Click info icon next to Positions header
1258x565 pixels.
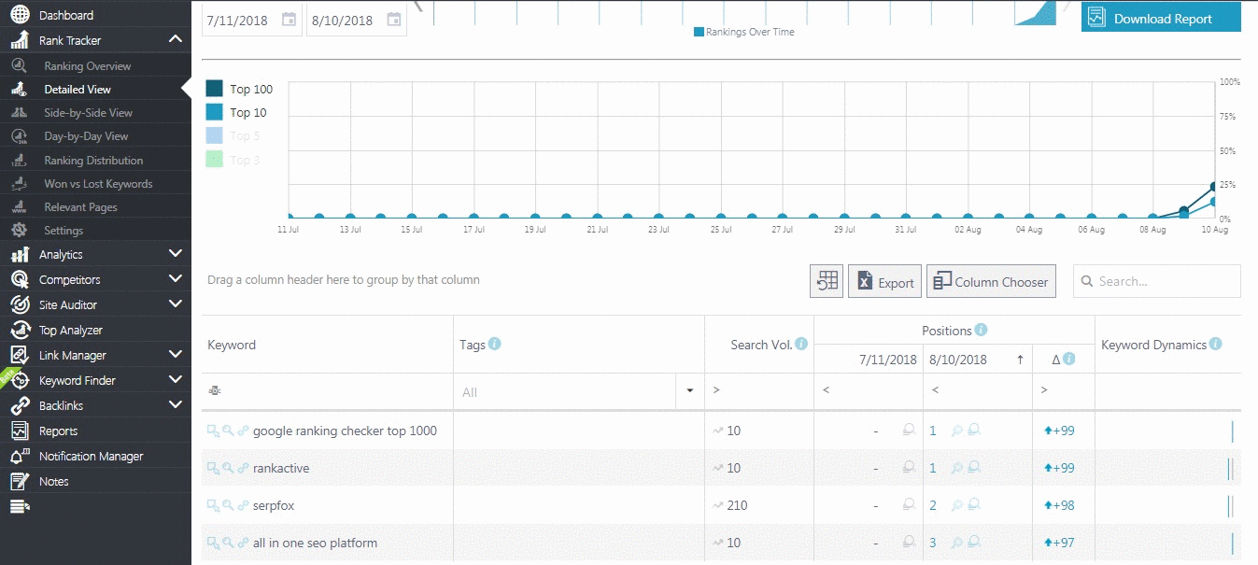click(981, 330)
